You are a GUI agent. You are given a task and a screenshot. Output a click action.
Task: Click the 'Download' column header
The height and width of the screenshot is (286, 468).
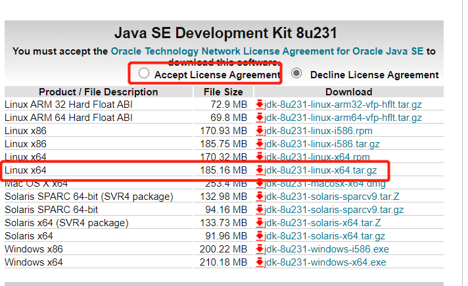[348, 92]
